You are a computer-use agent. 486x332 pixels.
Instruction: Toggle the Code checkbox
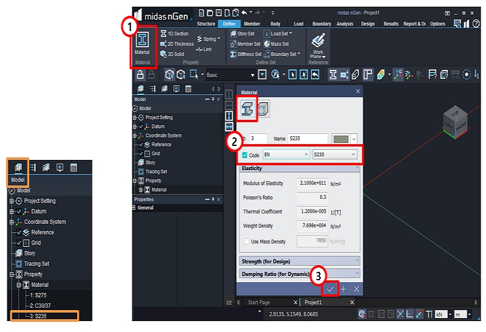click(x=245, y=155)
